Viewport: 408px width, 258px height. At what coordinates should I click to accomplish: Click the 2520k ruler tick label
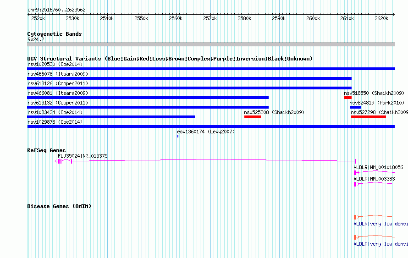[x=38, y=18]
